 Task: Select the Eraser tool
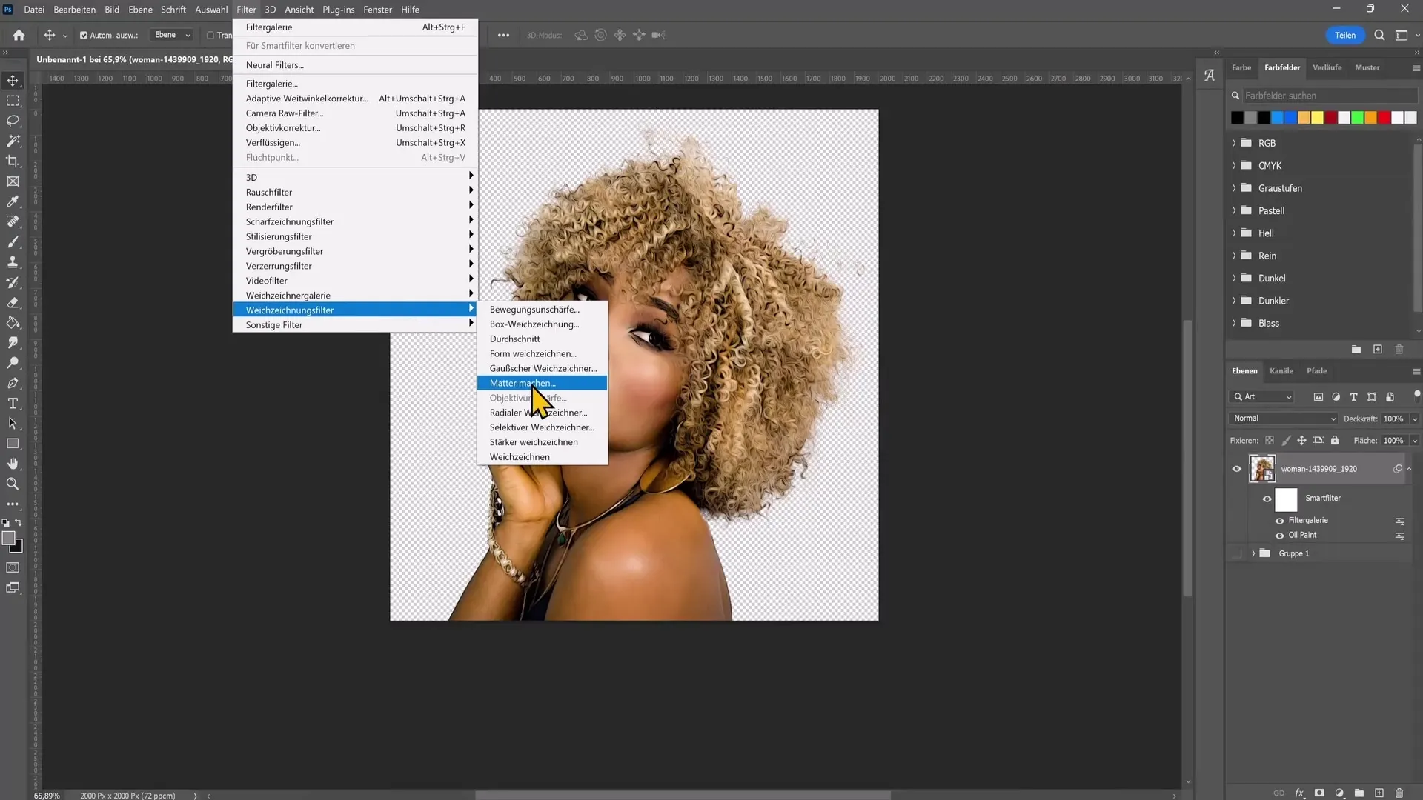coord(13,302)
